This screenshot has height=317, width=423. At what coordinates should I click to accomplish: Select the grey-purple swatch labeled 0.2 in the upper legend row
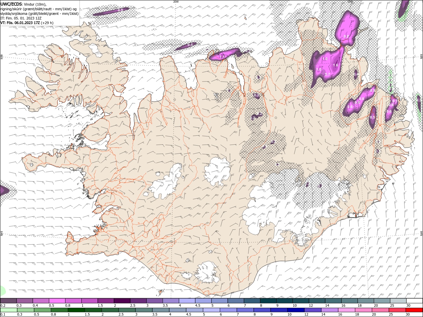8,301
